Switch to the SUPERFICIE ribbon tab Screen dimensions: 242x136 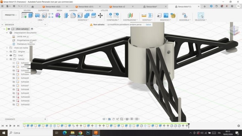coord(43,10)
